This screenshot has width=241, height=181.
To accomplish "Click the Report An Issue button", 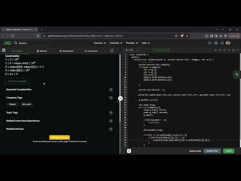I will (x=59, y=137).
